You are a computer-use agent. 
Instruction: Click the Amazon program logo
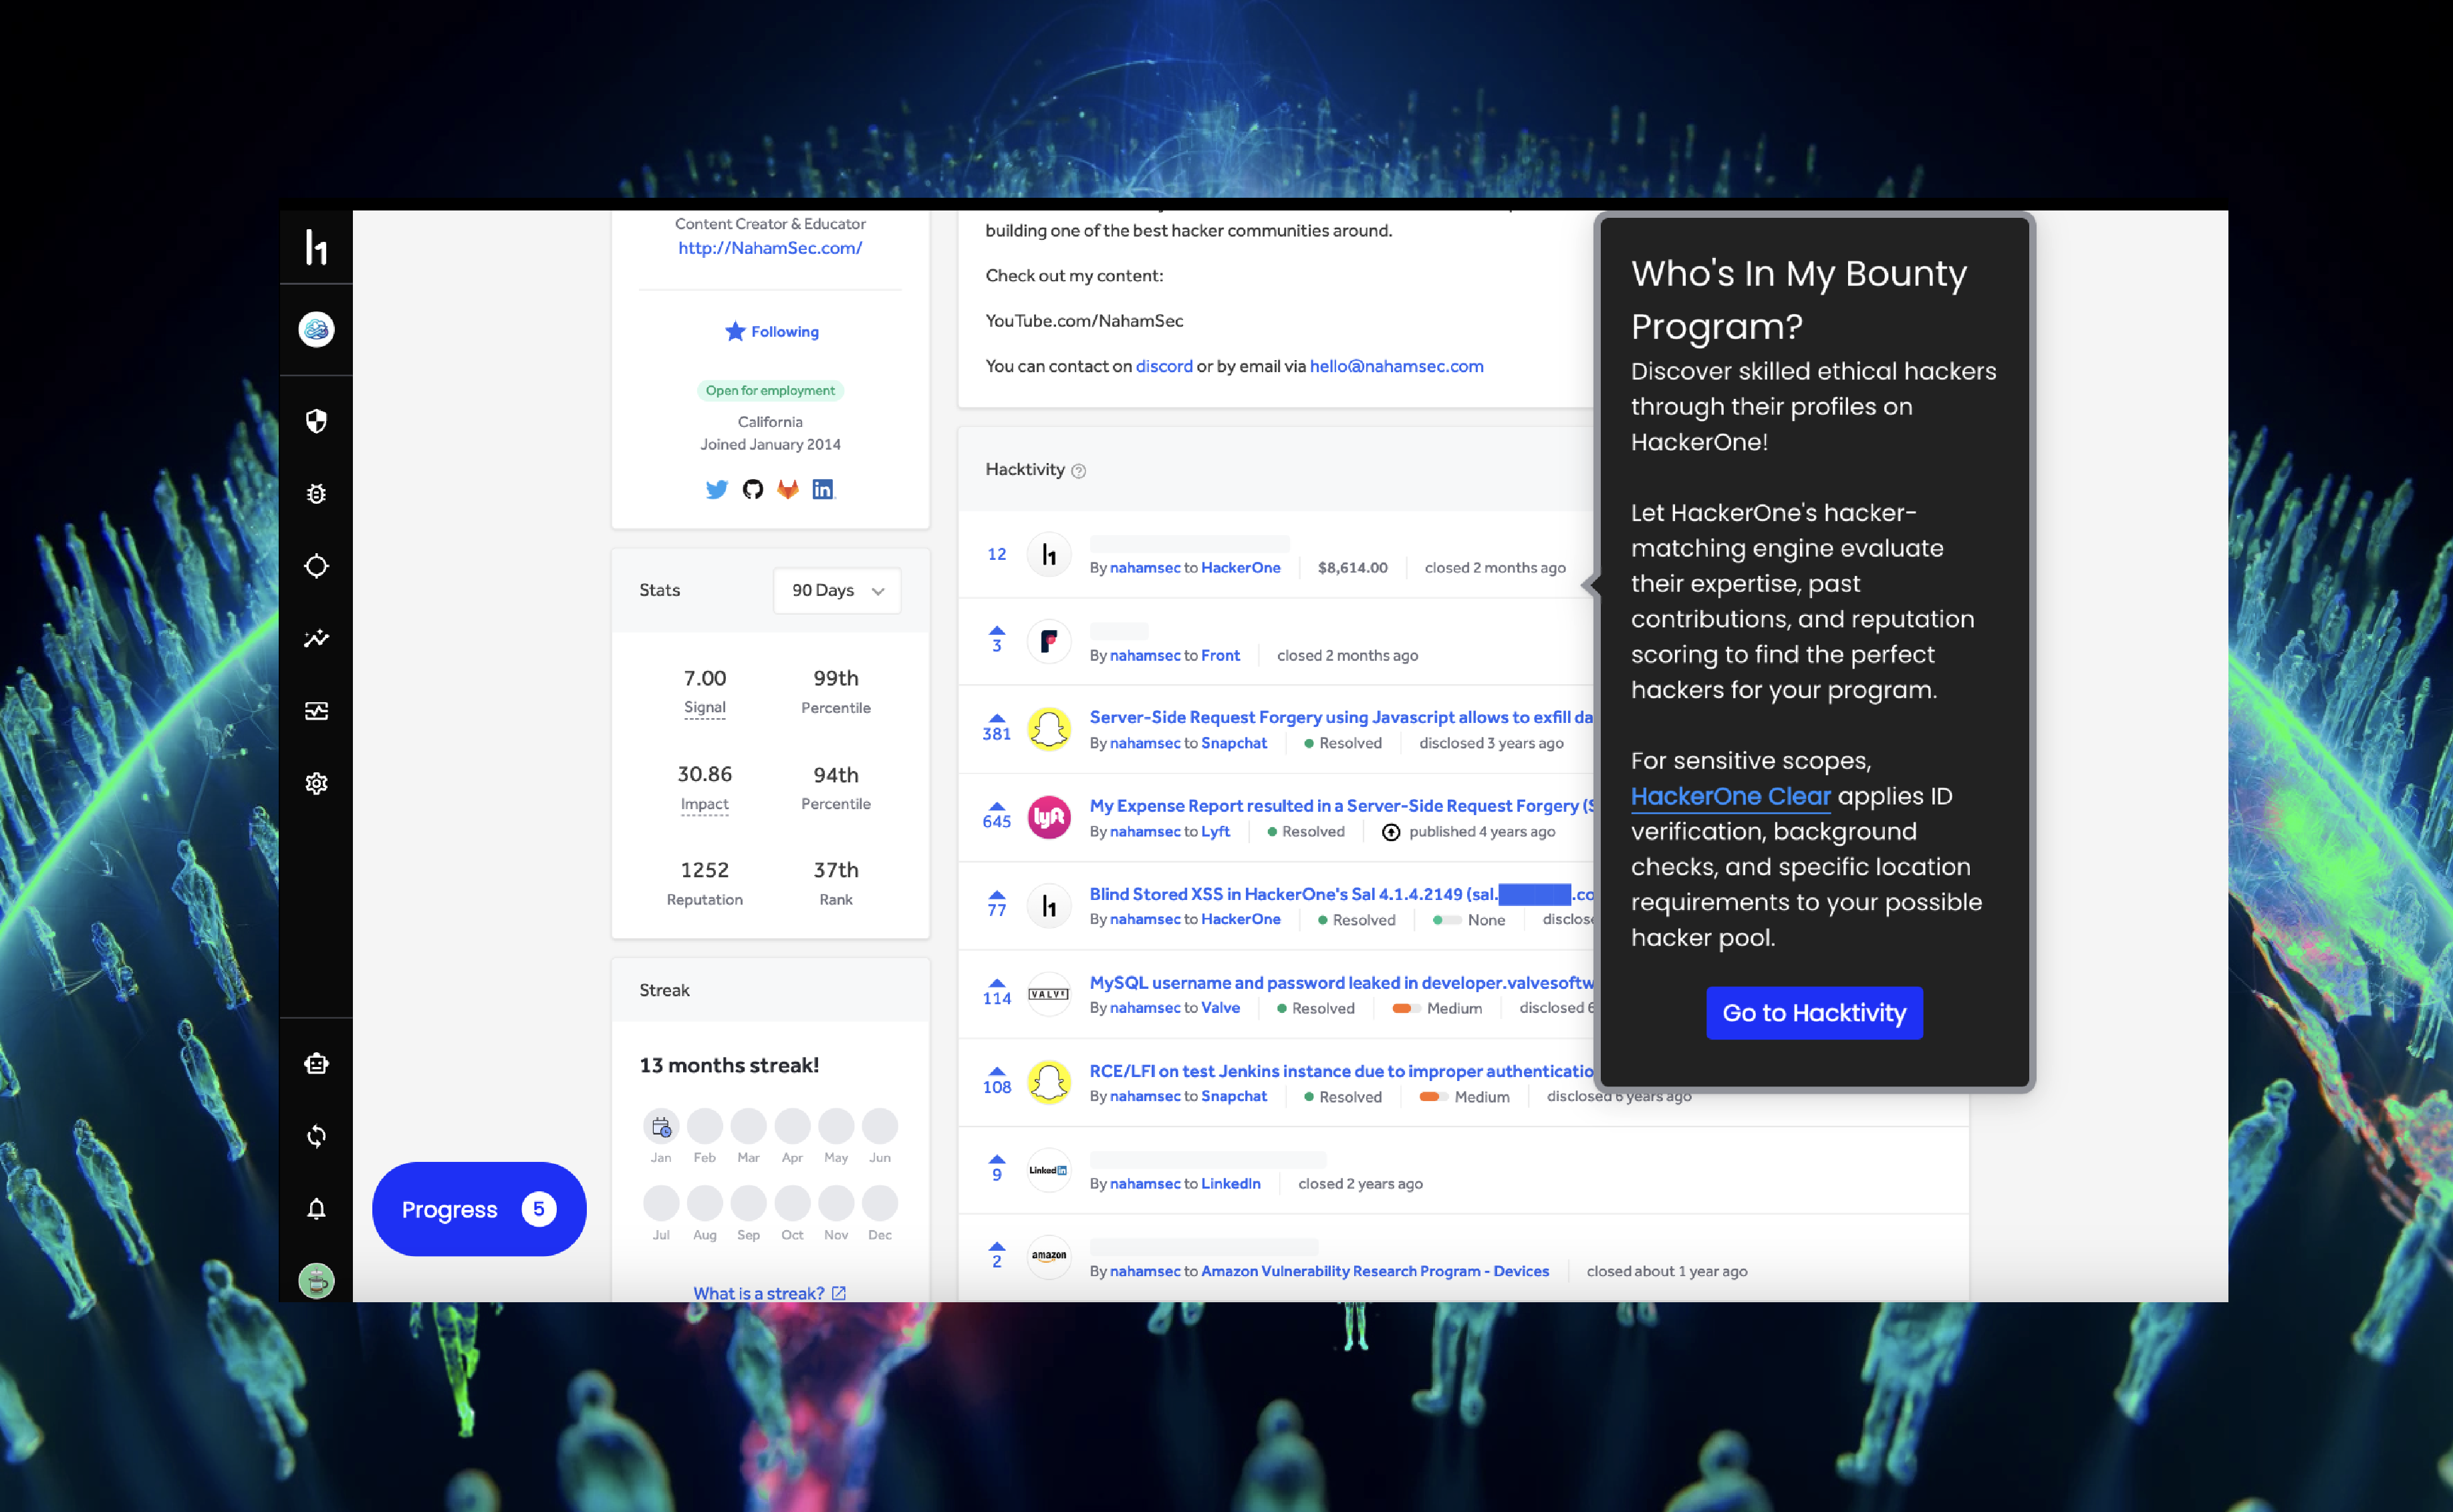1049,1257
